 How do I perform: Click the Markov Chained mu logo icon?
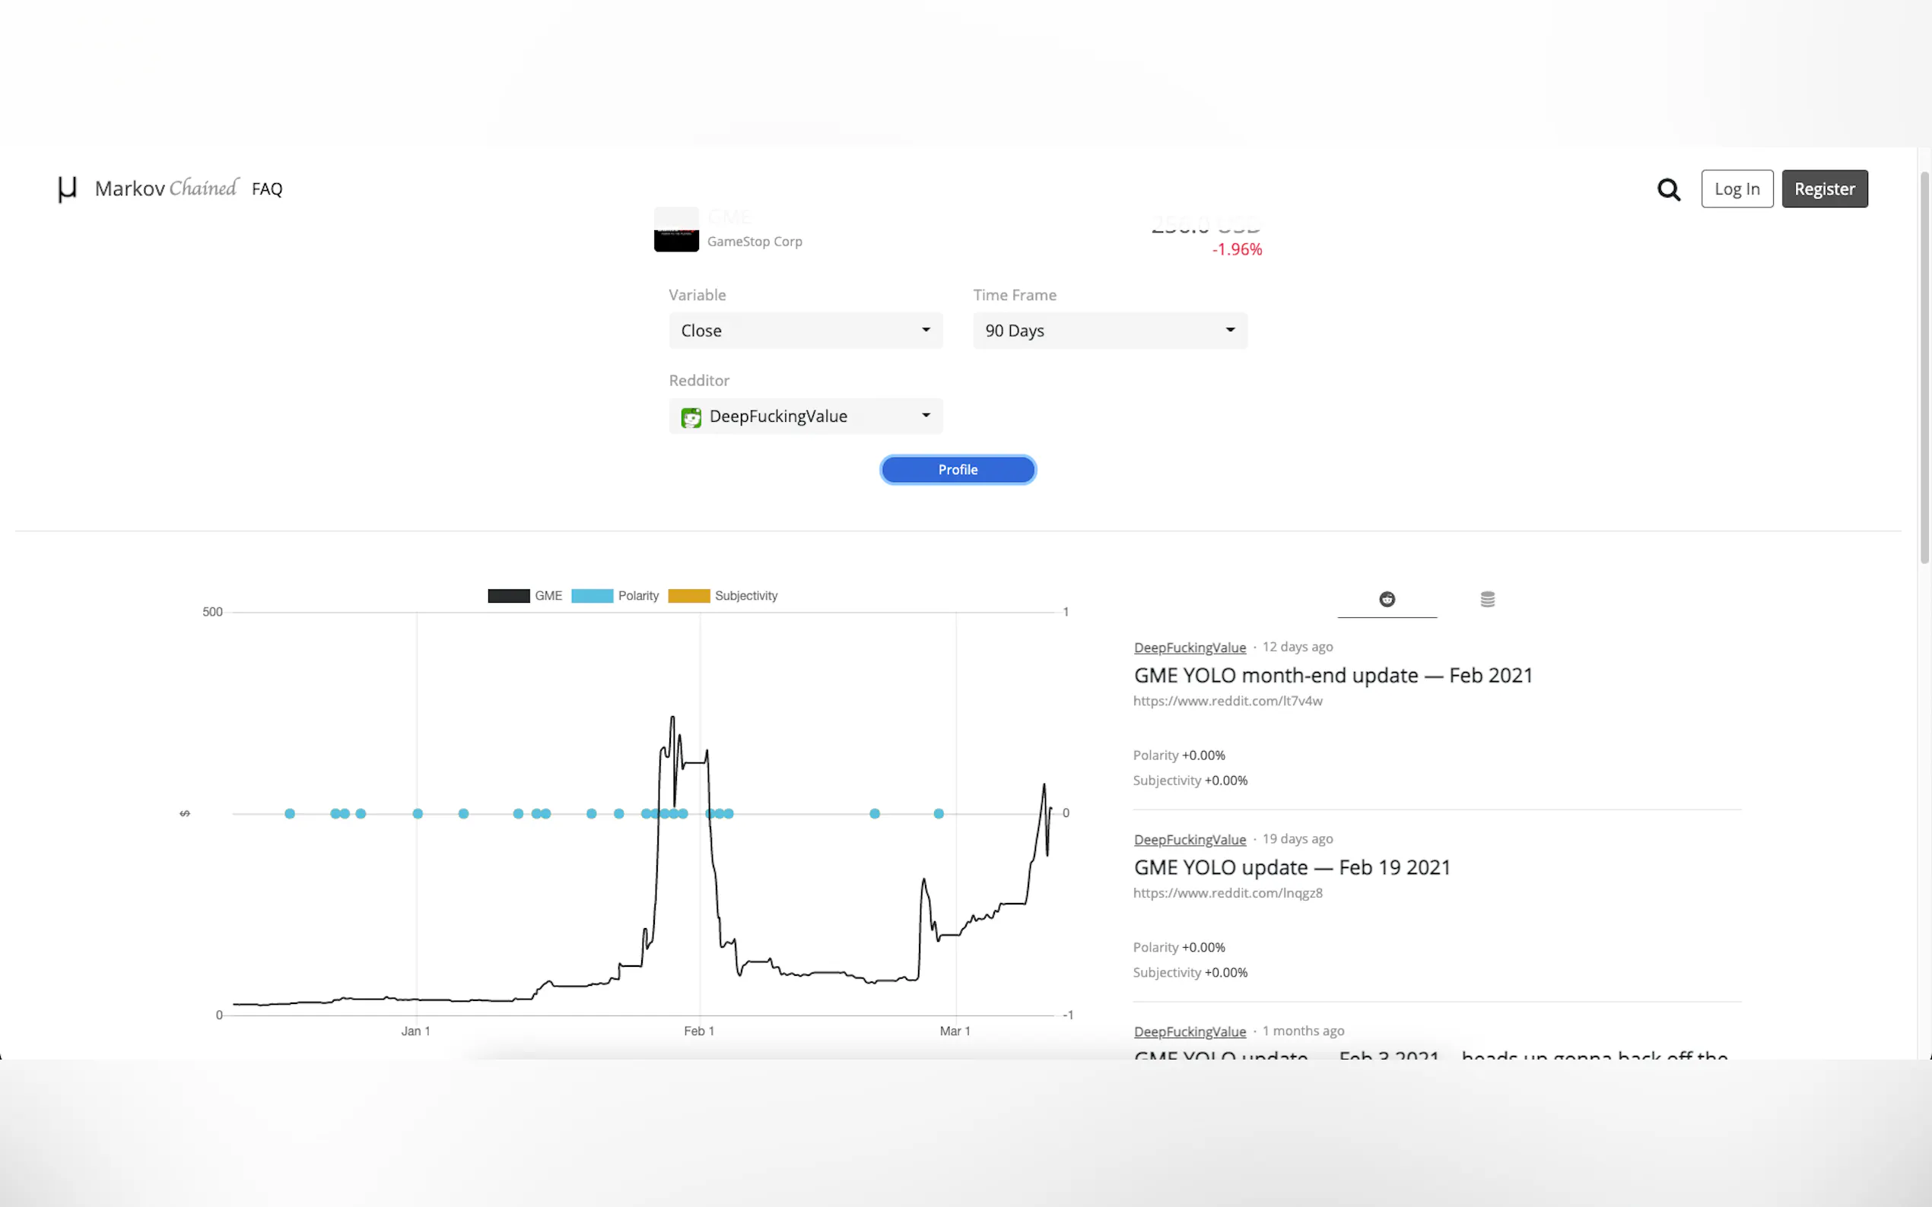coord(67,189)
